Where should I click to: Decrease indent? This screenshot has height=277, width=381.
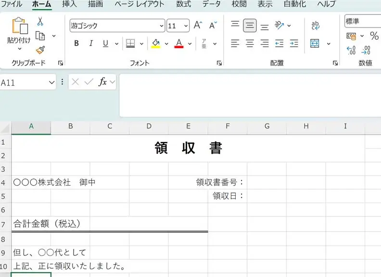pos(279,43)
